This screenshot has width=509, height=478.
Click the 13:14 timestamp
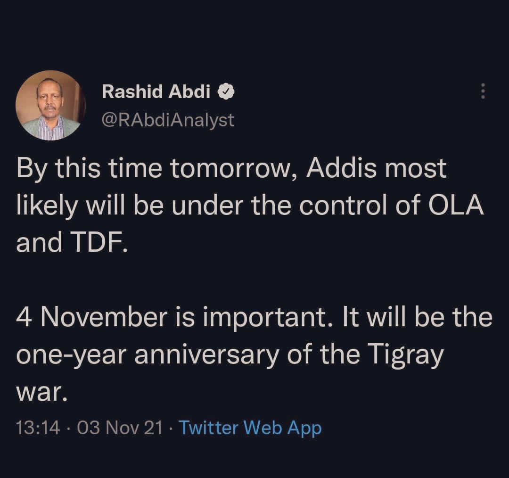click(x=38, y=428)
